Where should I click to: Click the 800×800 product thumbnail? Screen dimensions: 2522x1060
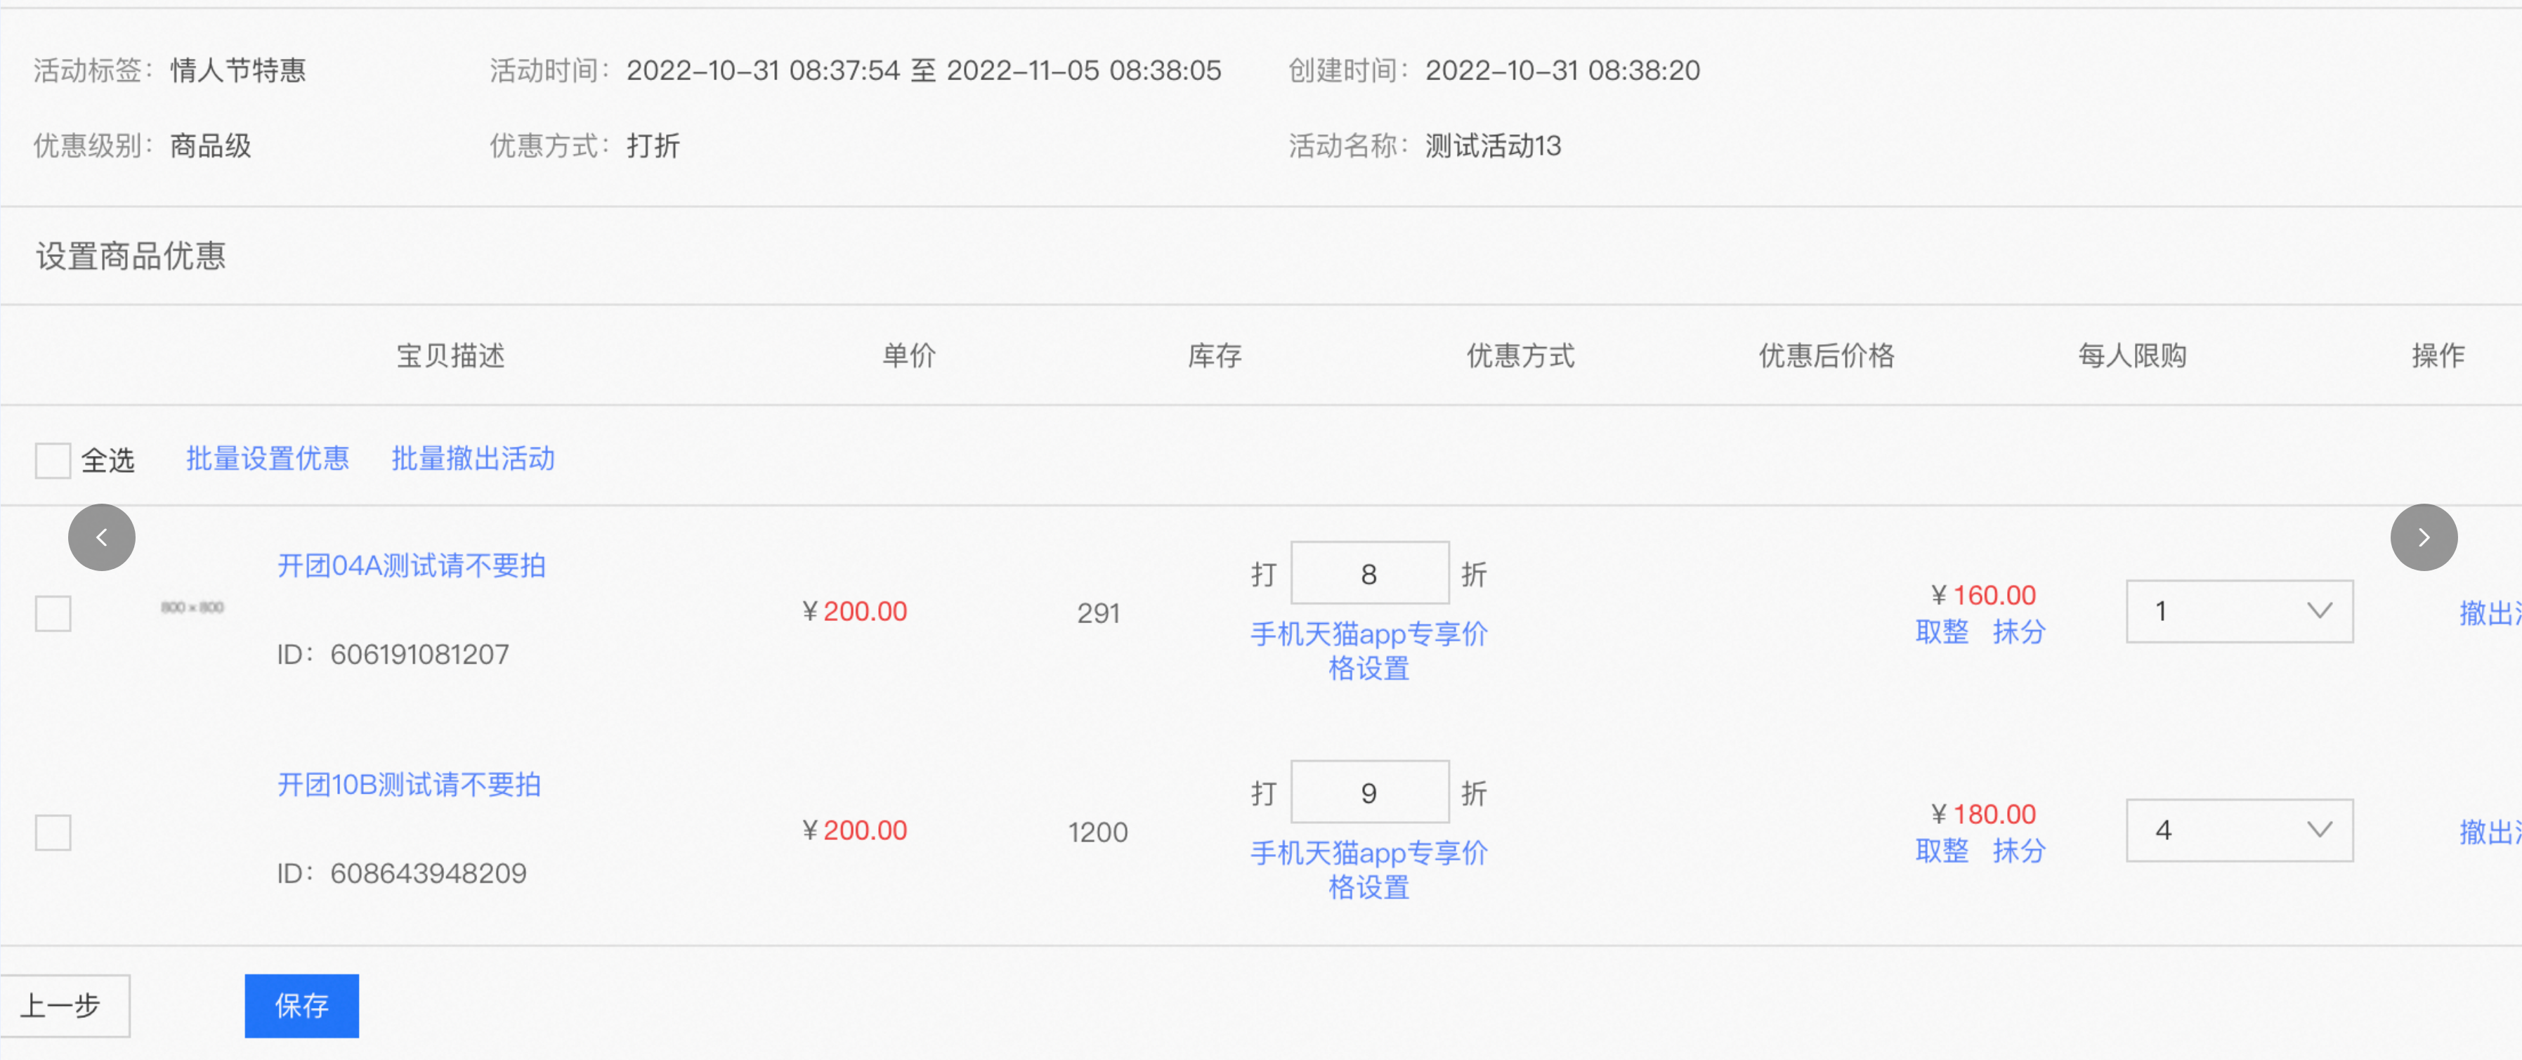point(192,608)
